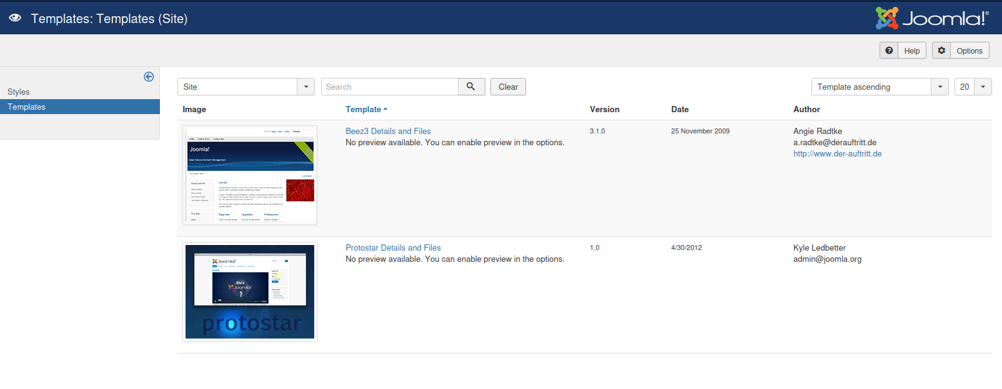Click the page title Templates: Templates (Site)
1002x389 pixels.
tap(109, 19)
